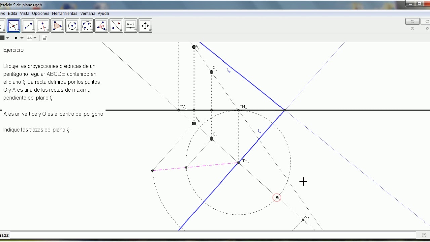Select point Av on the drawing
430x242 pixels.
[194, 47]
